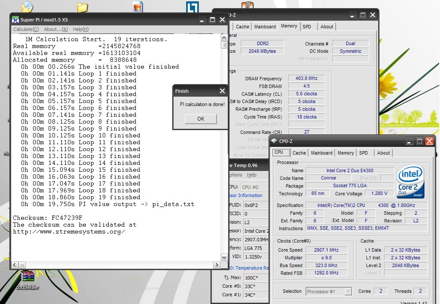The image size is (440, 304).
Task: Click the Intel Core 2 Duo logo
Action: tap(411, 182)
